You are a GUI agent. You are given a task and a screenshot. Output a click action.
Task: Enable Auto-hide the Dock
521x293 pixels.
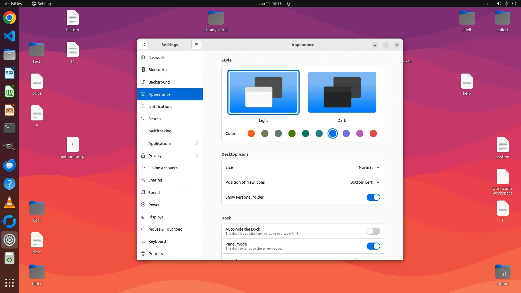click(373, 231)
